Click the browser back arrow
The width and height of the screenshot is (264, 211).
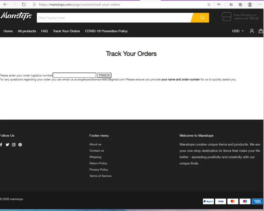tap(5, 4)
